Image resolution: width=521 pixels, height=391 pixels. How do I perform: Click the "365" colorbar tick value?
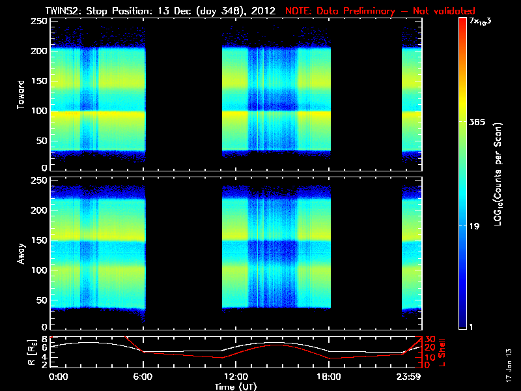click(477, 123)
